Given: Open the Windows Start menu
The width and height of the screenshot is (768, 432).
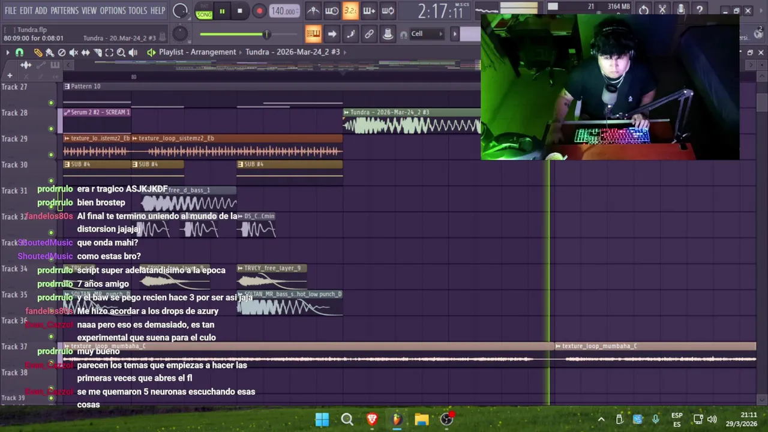Looking at the screenshot, I should tap(322, 419).
